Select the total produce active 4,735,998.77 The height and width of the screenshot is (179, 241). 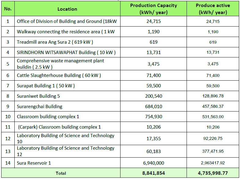[x=213, y=173]
